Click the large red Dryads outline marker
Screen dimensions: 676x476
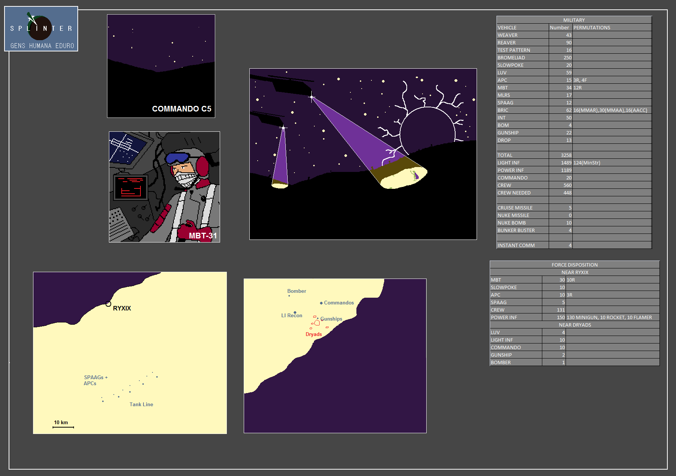(317, 323)
